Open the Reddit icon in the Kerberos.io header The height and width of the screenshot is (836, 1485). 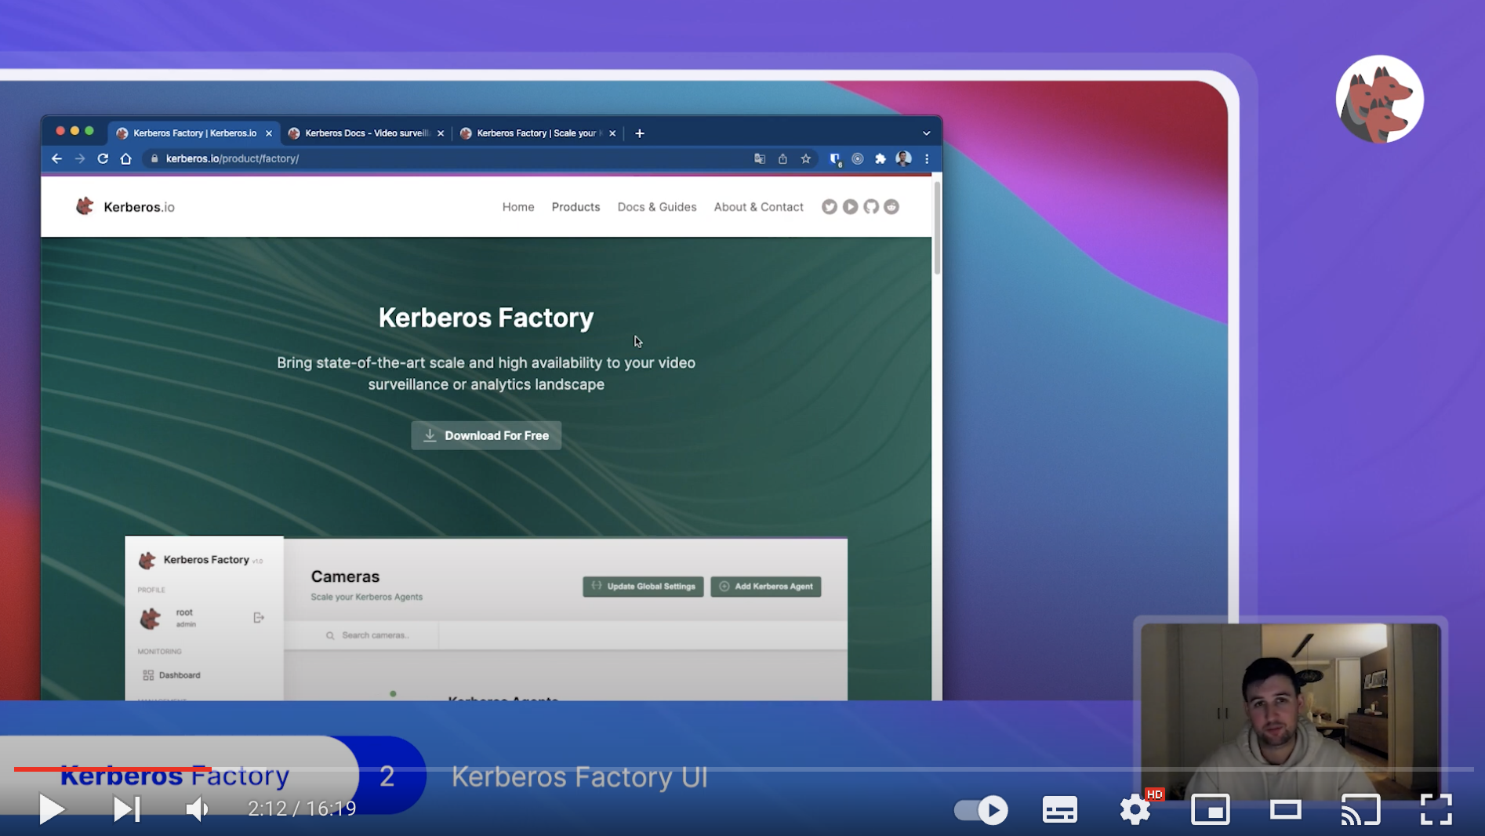[891, 206]
